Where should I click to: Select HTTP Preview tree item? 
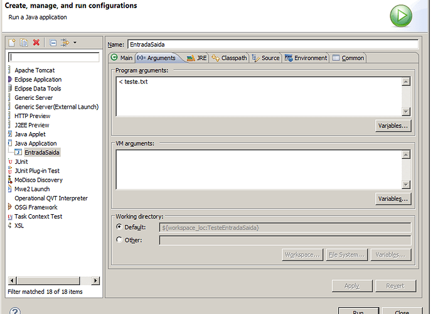point(33,116)
